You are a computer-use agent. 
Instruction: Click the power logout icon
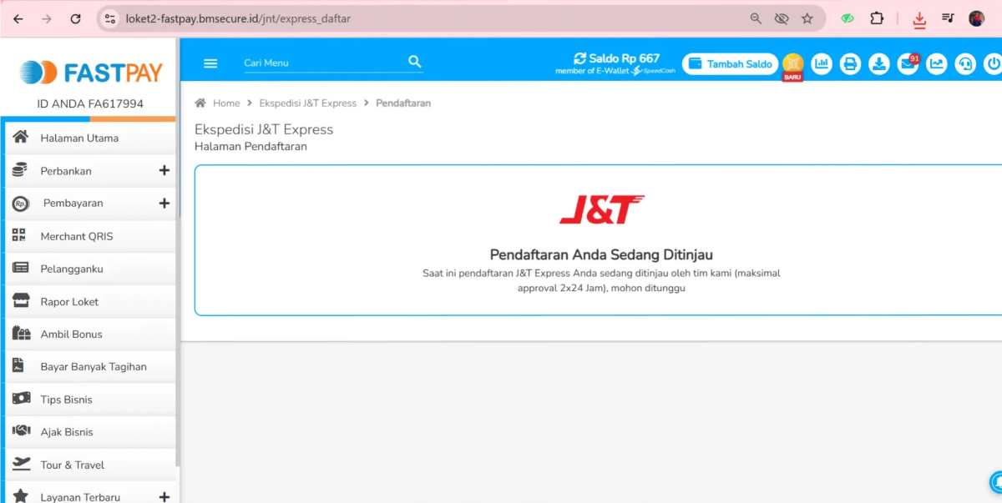(x=993, y=63)
